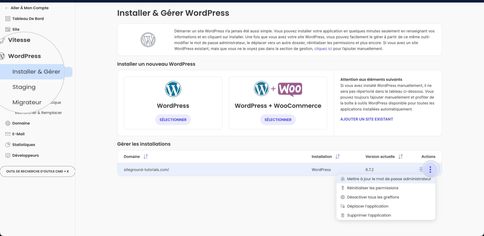This screenshot has width=484, height=236.
Task: Open Tableau De Bord in the sidebar
Action: (28, 18)
